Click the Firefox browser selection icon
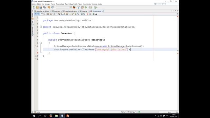This screenshot has height=118, width=210. tap(74, 7)
